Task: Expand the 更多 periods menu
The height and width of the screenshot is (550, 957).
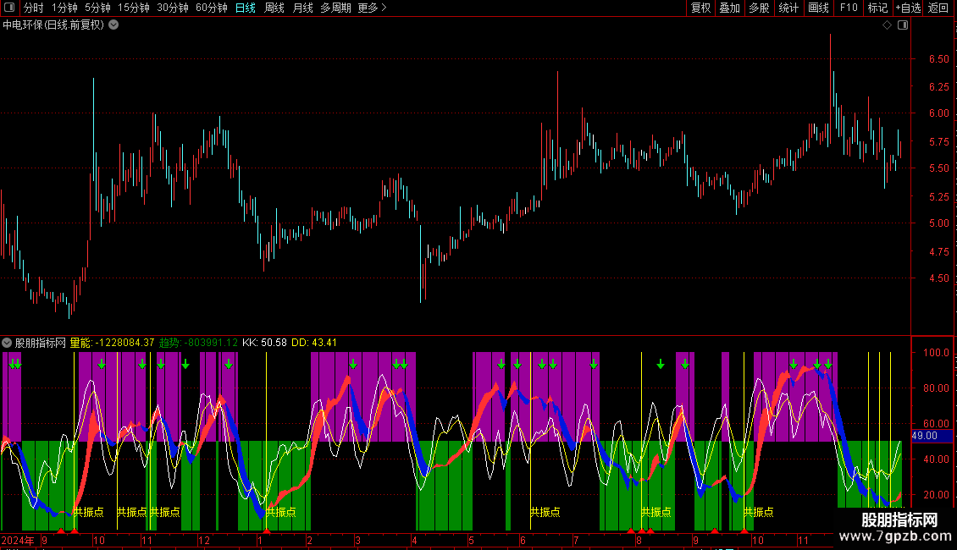Action: 372,8
